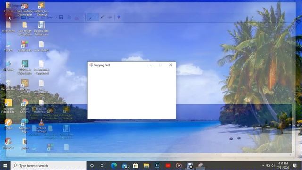Launch the Icecream Video Editor shortcut
302x170 pixels.
(x=8, y=106)
